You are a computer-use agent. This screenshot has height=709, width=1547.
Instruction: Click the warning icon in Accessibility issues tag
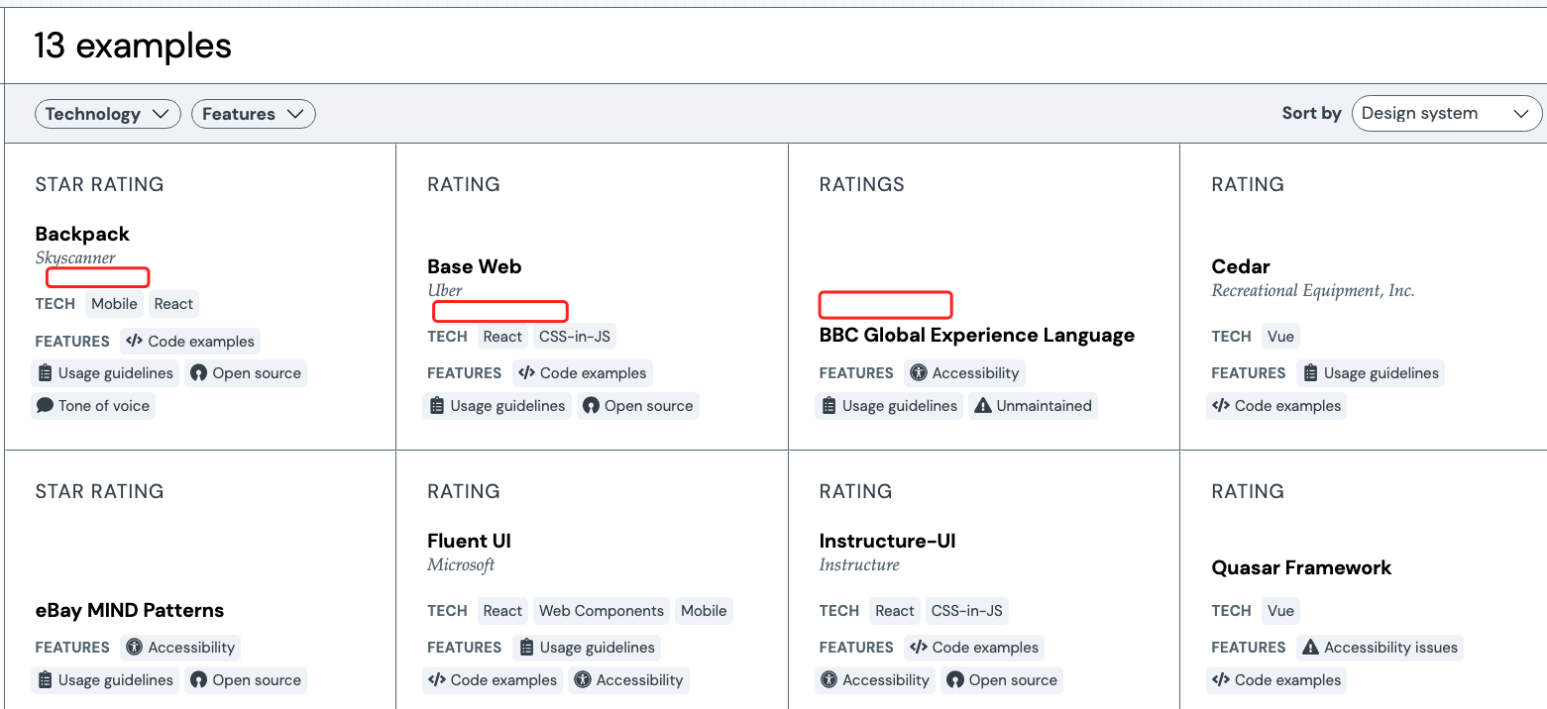[1311, 648]
